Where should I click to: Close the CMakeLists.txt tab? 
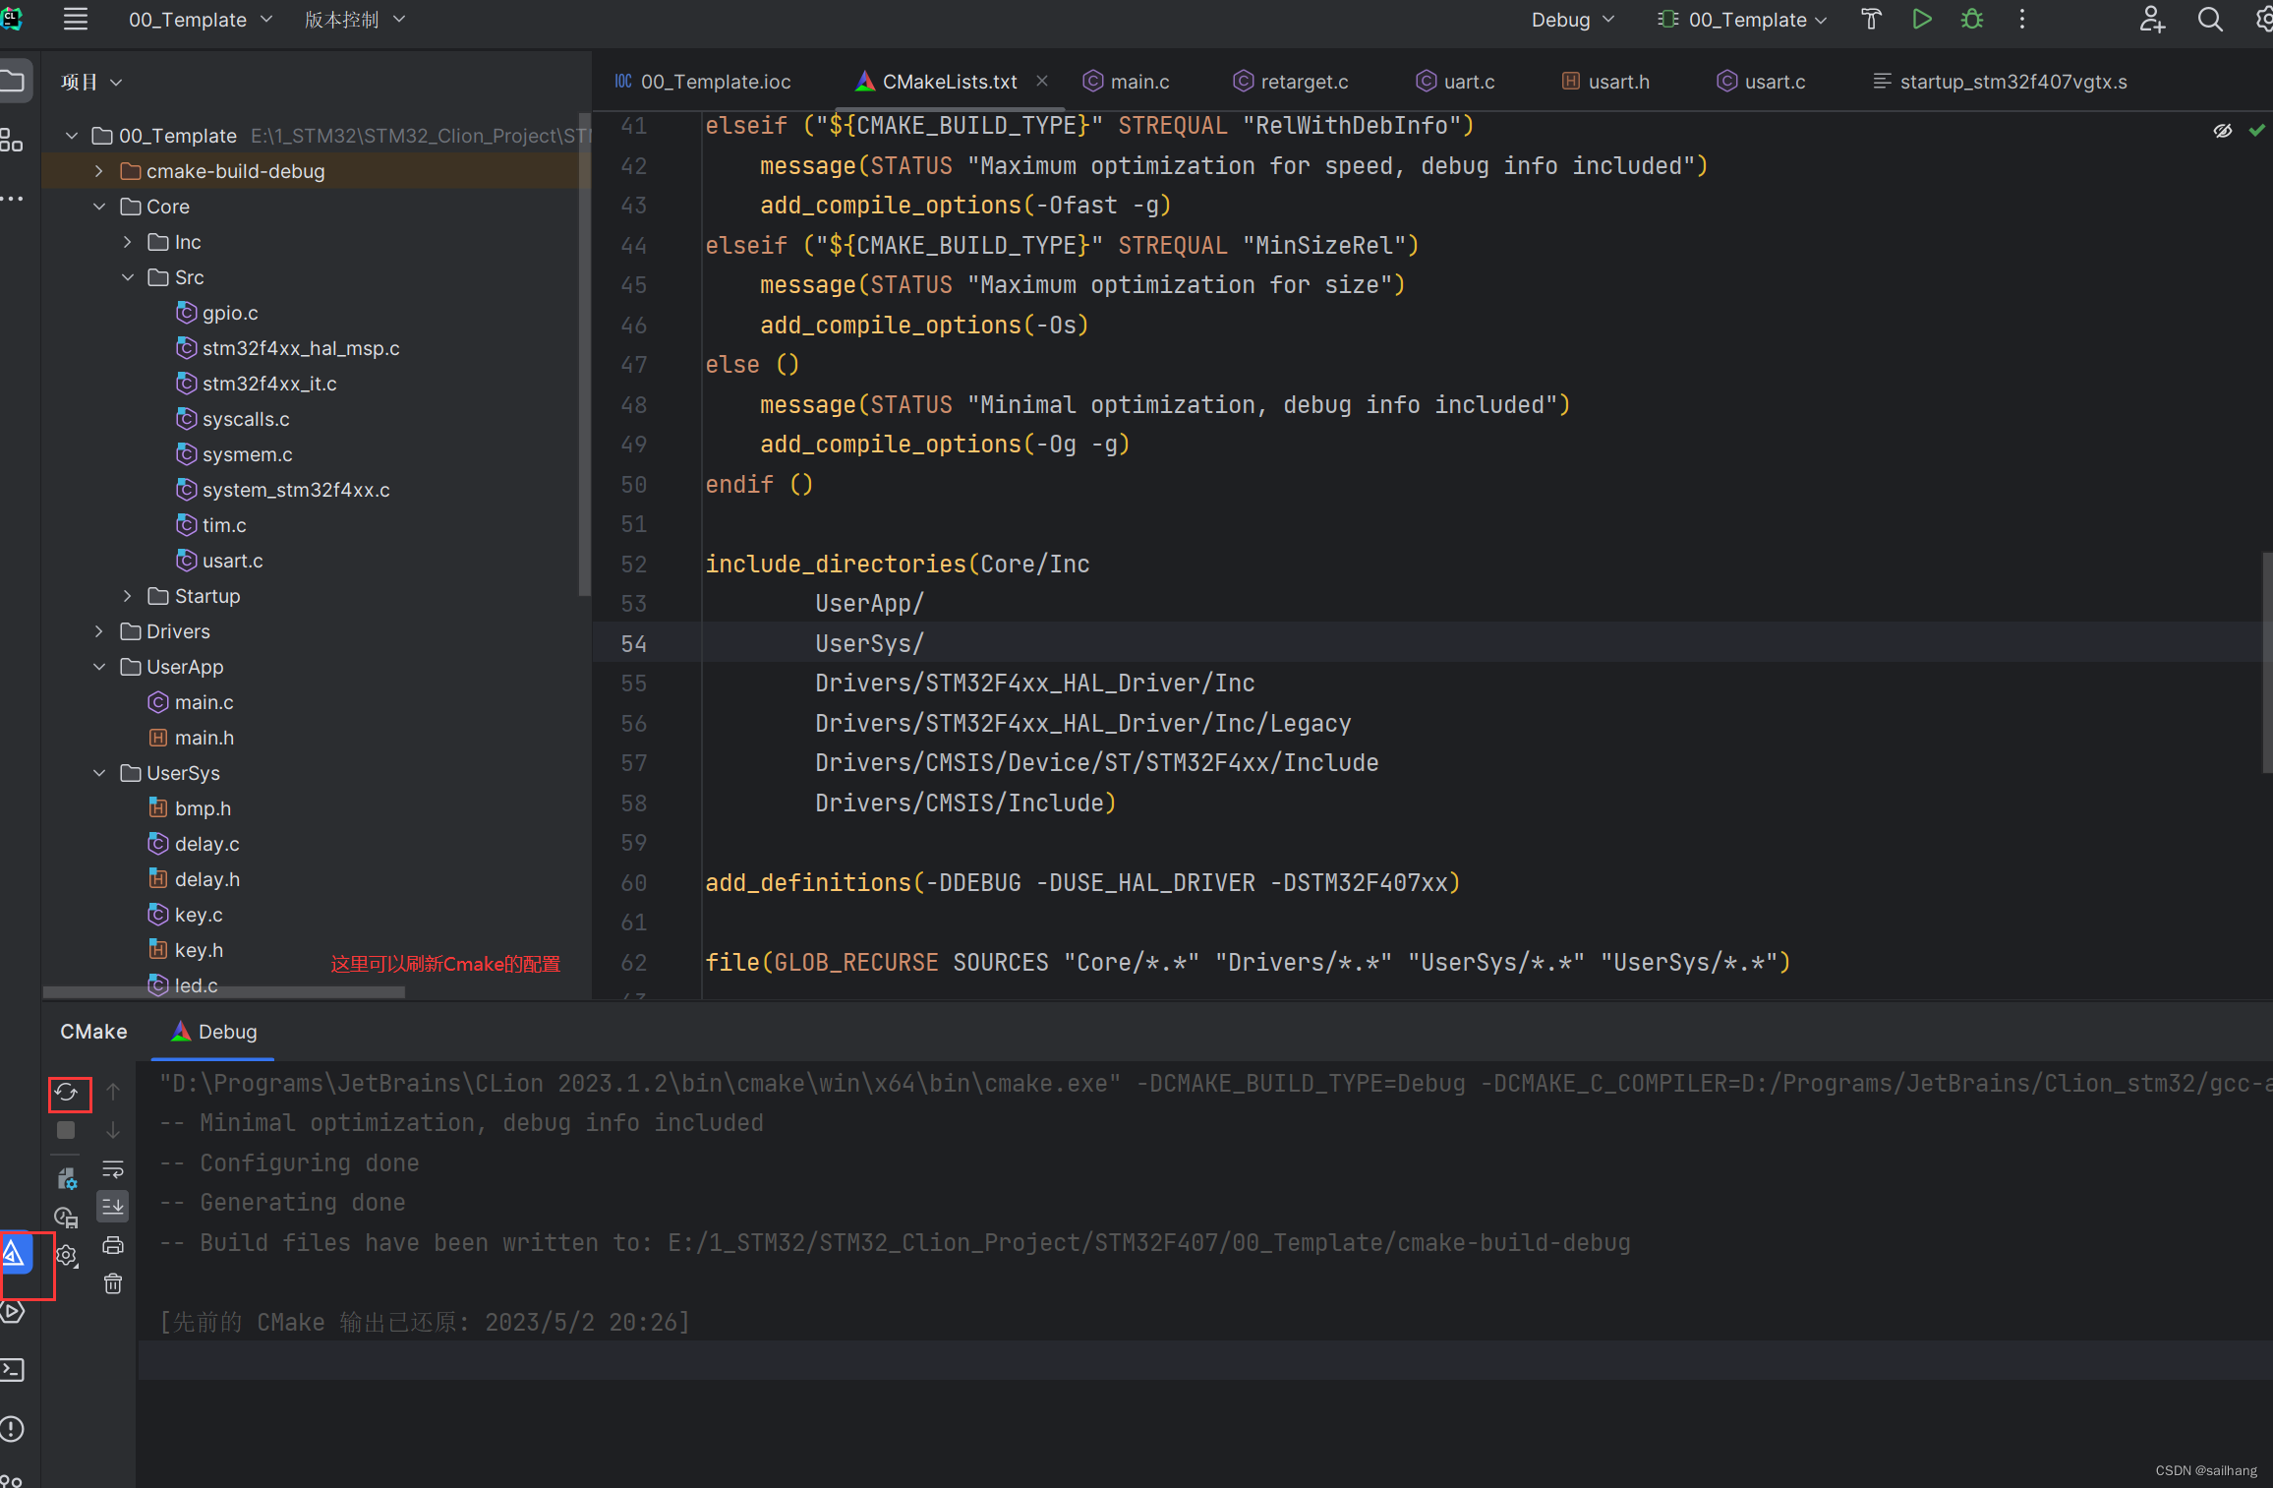[1042, 81]
